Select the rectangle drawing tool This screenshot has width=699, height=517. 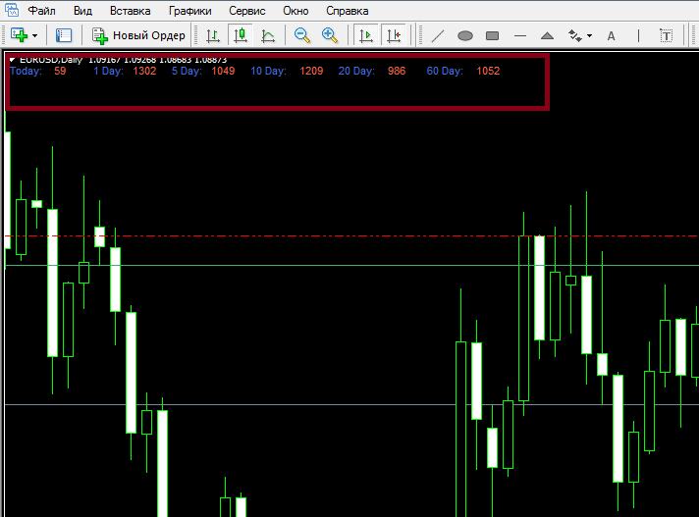tap(492, 35)
